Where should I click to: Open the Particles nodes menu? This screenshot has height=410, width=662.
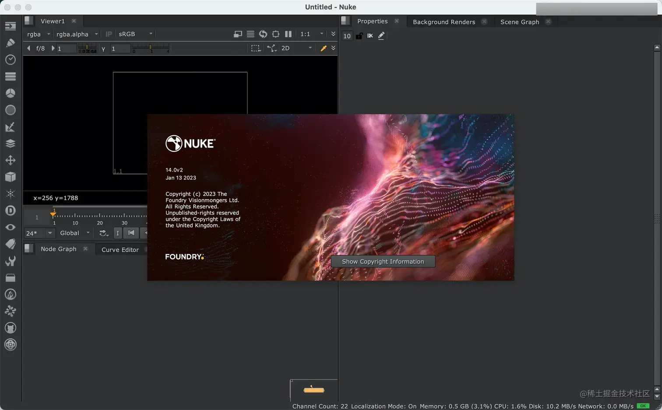[10, 194]
